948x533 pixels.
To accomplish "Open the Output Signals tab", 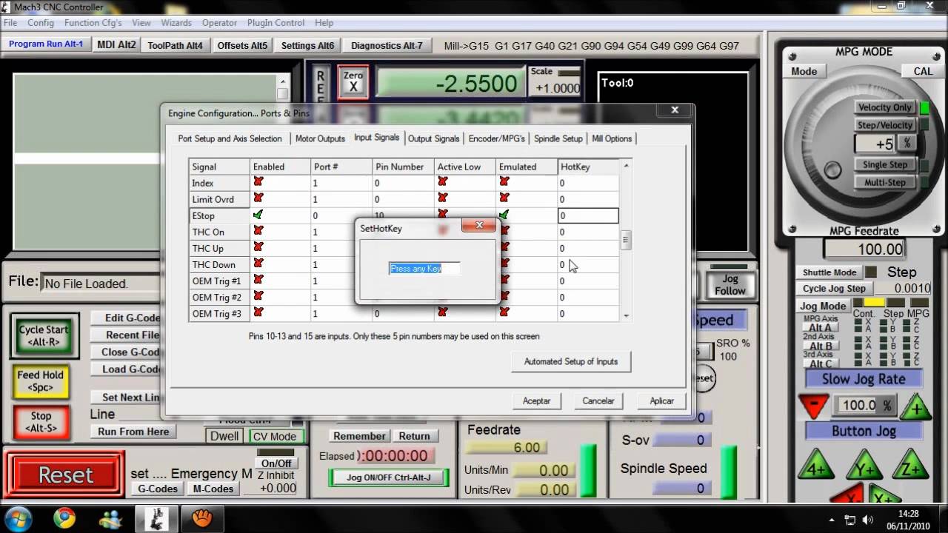I will pyautogui.click(x=434, y=138).
